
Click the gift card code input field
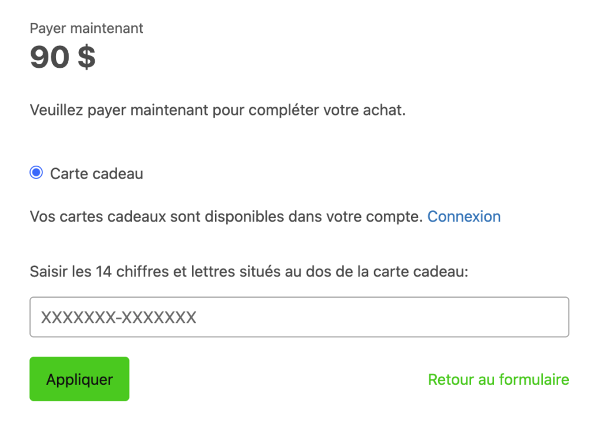(x=299, y=317)
